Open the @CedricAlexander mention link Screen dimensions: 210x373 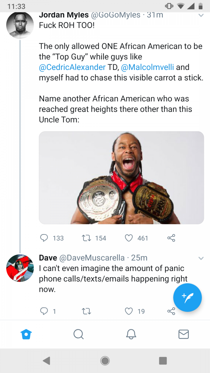(x=72, y=67)
